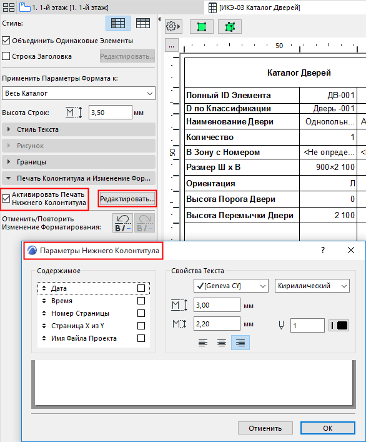This screenshot has width=366, height=442.
Task: Check the Время content checkbox
Action: (x=141, y=301)
